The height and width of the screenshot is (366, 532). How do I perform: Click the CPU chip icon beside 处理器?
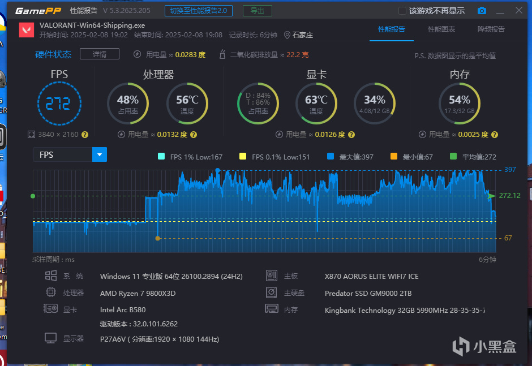coord(51,292)
